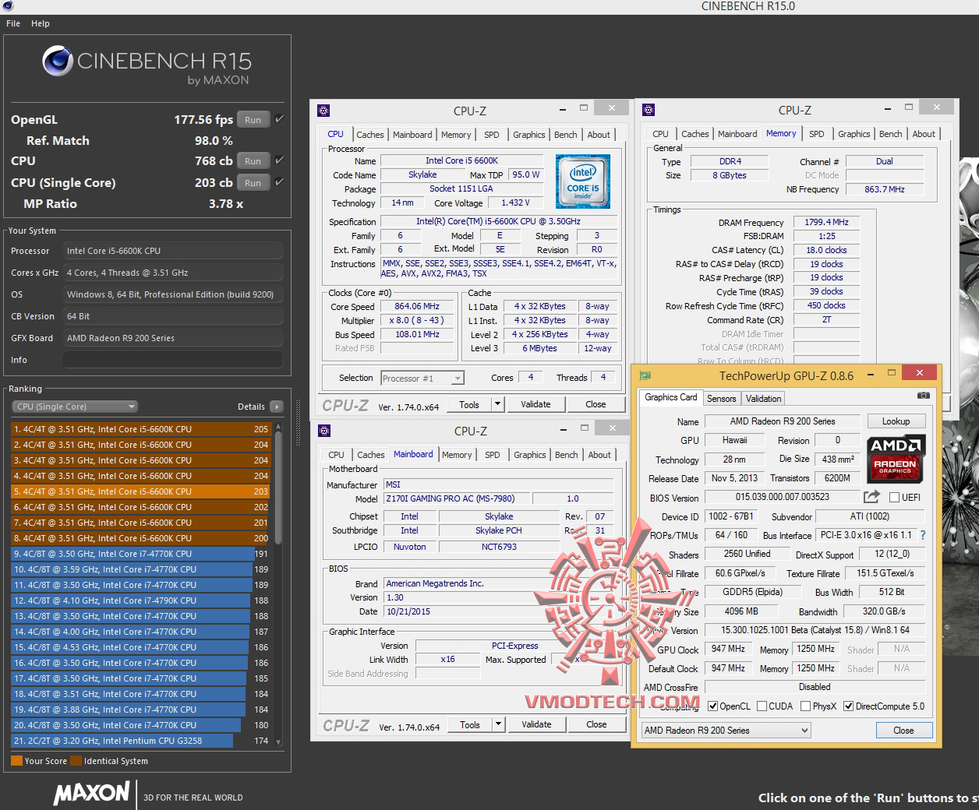Click the Z170I GAMING PRO AC model field

458,498
